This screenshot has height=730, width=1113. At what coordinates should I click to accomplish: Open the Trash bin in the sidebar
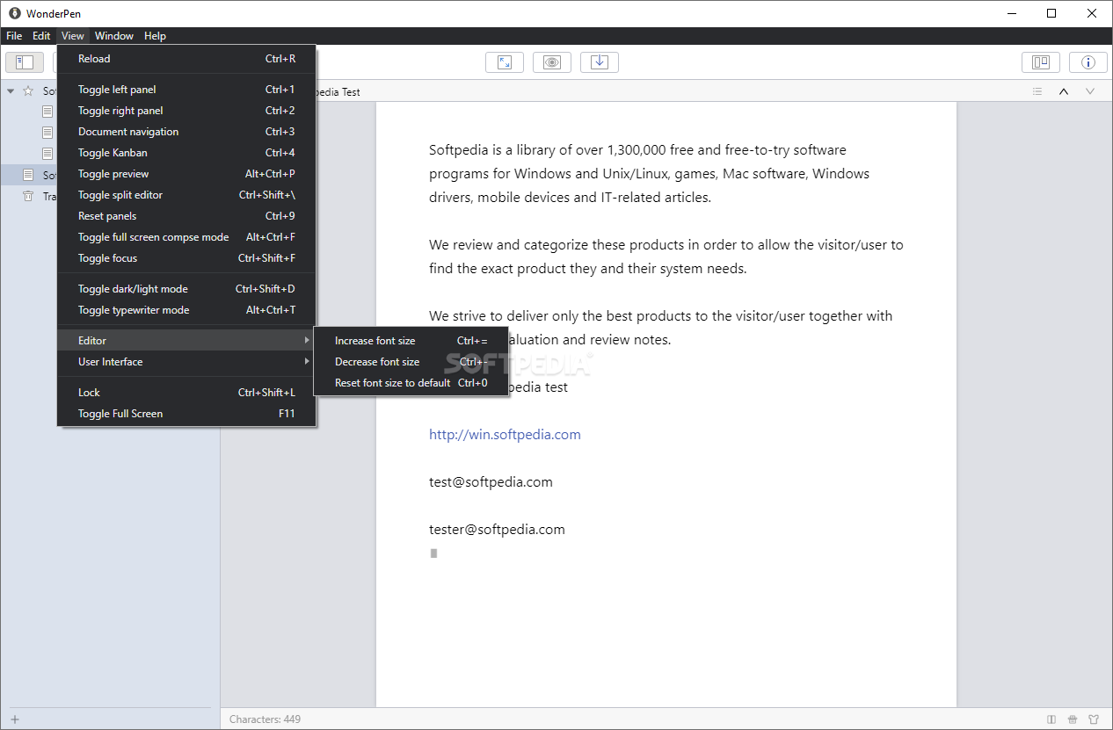28,196
